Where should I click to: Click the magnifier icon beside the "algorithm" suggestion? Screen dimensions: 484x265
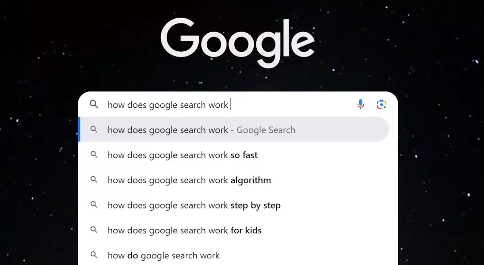click(94, 180)
